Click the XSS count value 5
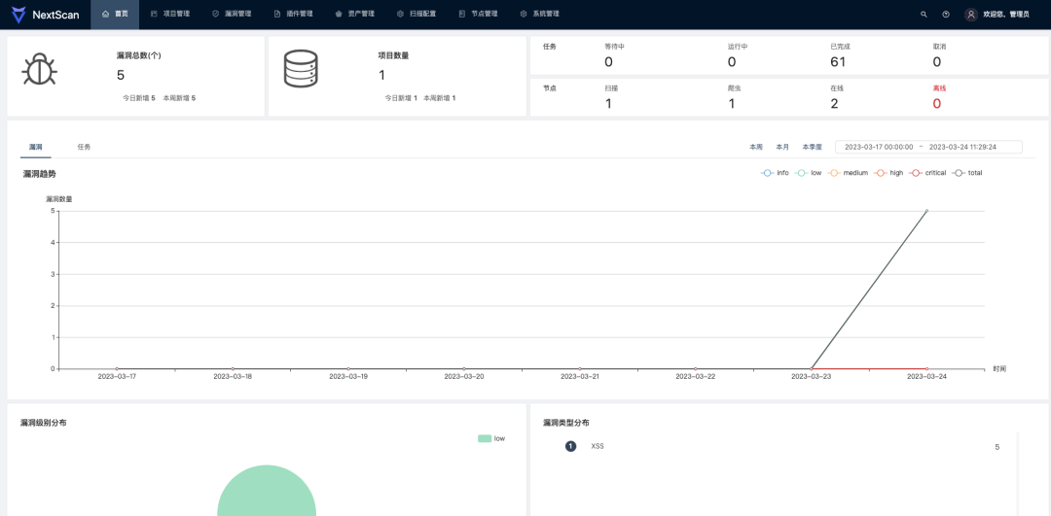Image resolution: width=1051 pixels, height=516 pixels. pos(997,447)
